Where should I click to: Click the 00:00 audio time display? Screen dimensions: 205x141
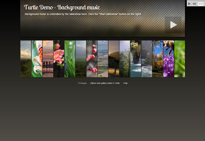pos(200,4)
